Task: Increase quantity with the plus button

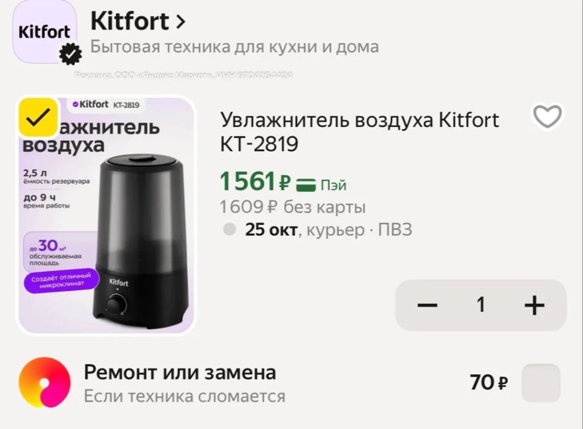Action: coord(534,306)
